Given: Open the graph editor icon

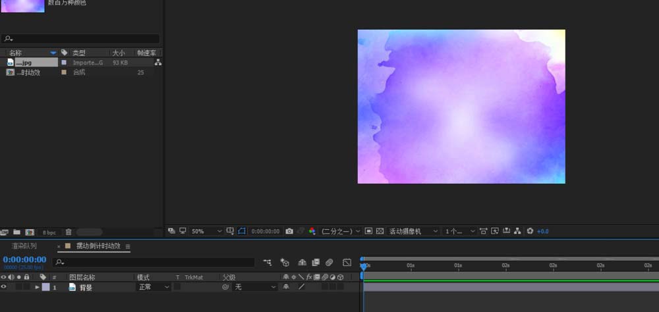Looking at the screenshot, I should click(x=347, y=263).
